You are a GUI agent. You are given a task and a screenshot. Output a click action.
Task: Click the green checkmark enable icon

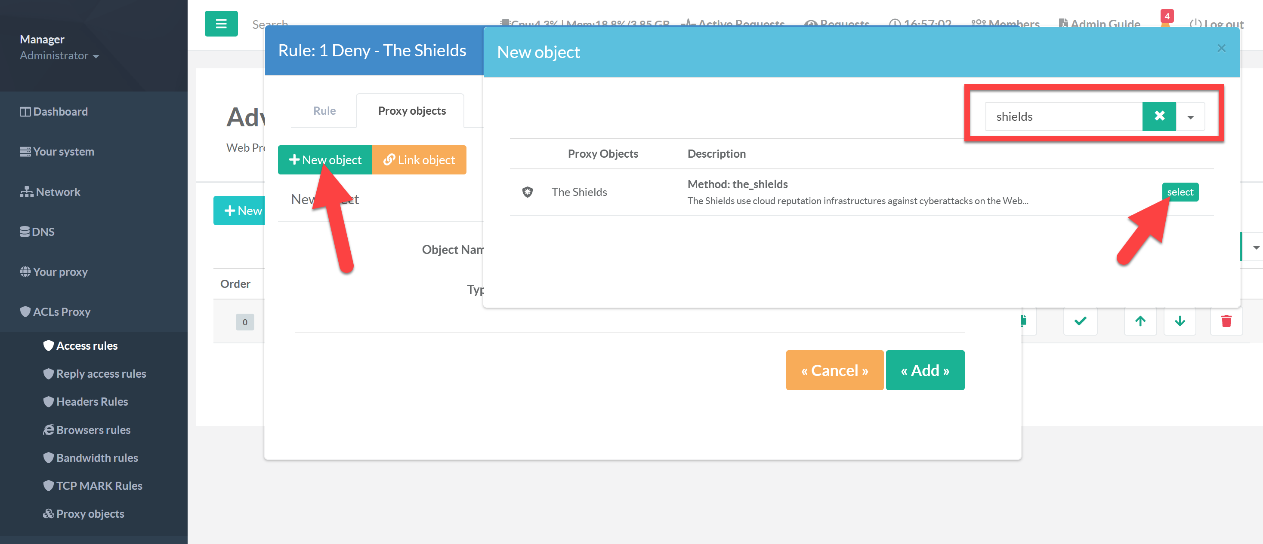(1080, 321)
